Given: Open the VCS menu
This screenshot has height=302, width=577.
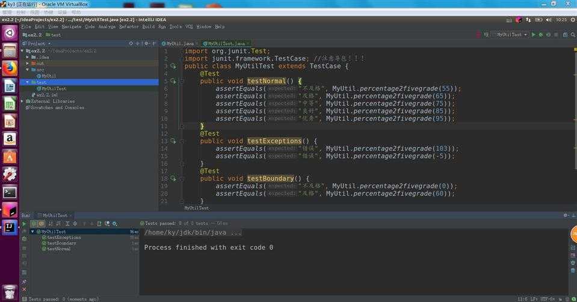Looking at the screenshot, I should click(189, 27).
